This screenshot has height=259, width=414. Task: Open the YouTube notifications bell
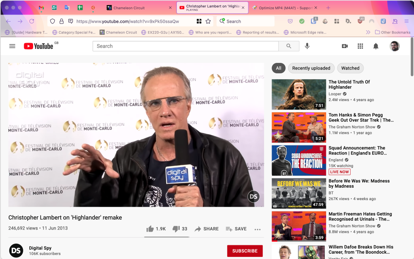coord(375,46)
